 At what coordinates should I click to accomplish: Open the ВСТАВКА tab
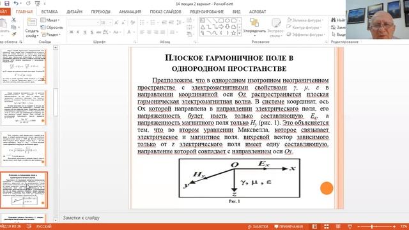(49, 11)
